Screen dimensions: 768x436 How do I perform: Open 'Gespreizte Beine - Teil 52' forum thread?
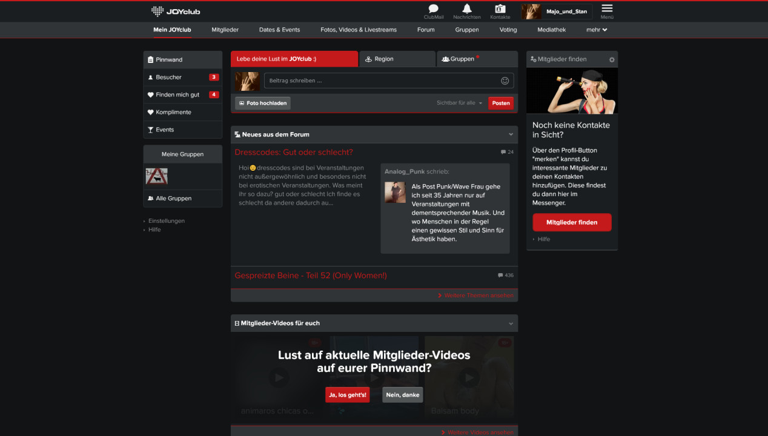(310, 276)
